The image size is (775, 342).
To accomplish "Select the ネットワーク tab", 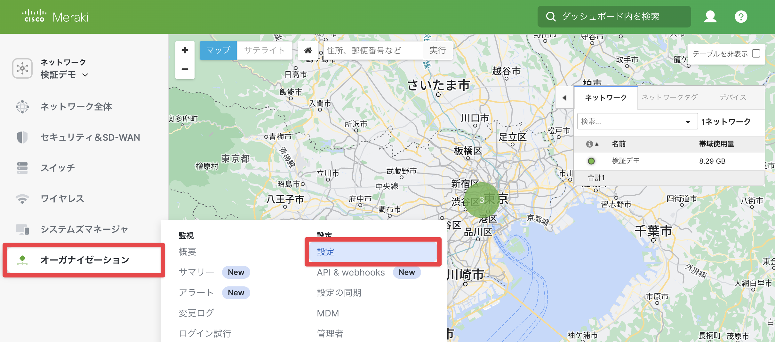I will (606, 97).
